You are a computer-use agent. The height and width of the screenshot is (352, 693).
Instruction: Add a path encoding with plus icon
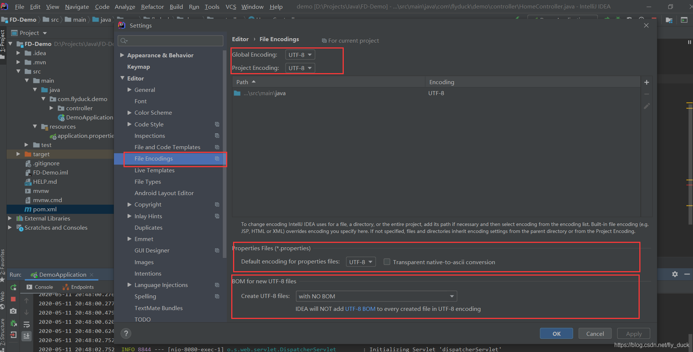tap(647, 82)
